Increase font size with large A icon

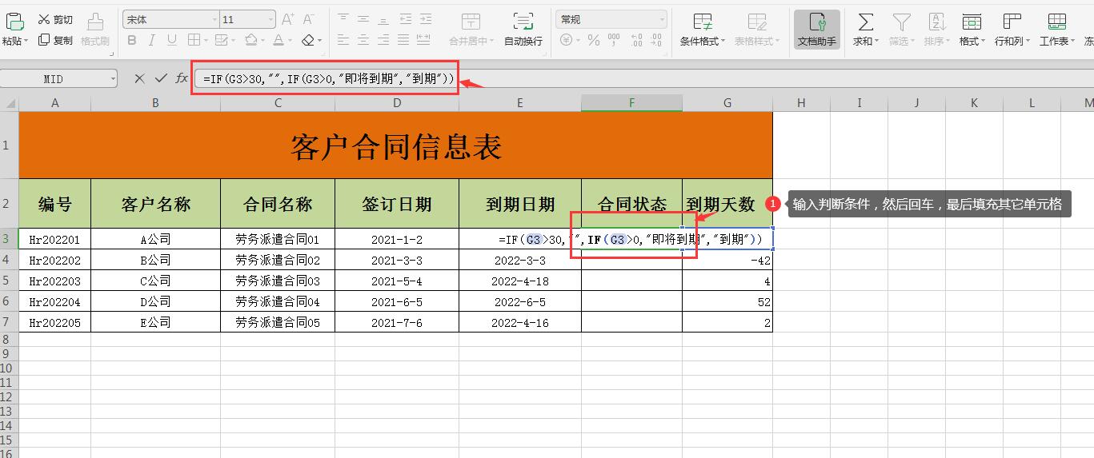[288, 19]
